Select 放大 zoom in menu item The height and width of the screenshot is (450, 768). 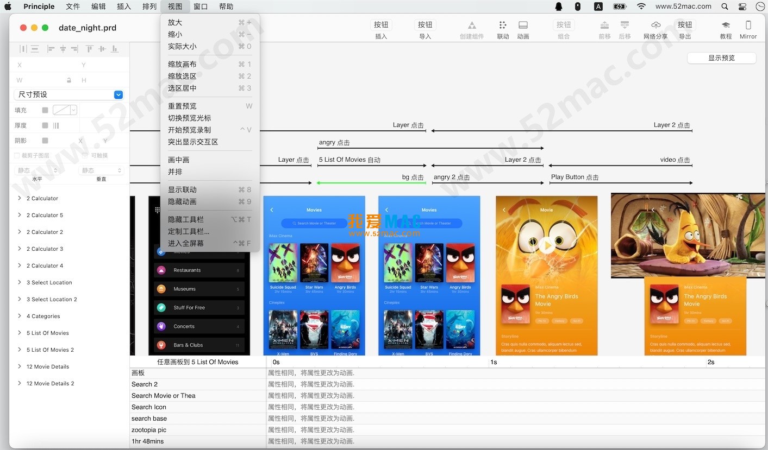[x=210, y=22]
